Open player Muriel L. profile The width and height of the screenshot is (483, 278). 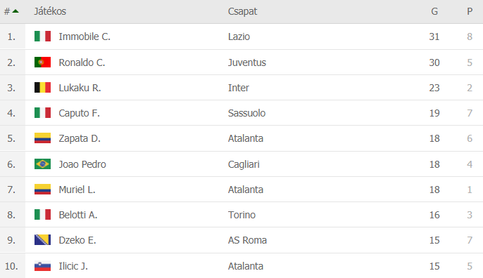click(77, 190)
